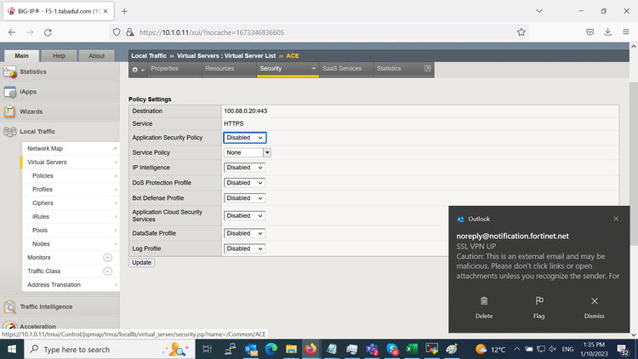This screenshot has height=359, width=638.
Task: Open the gear settings menu icon
Action: pos(138,69)
